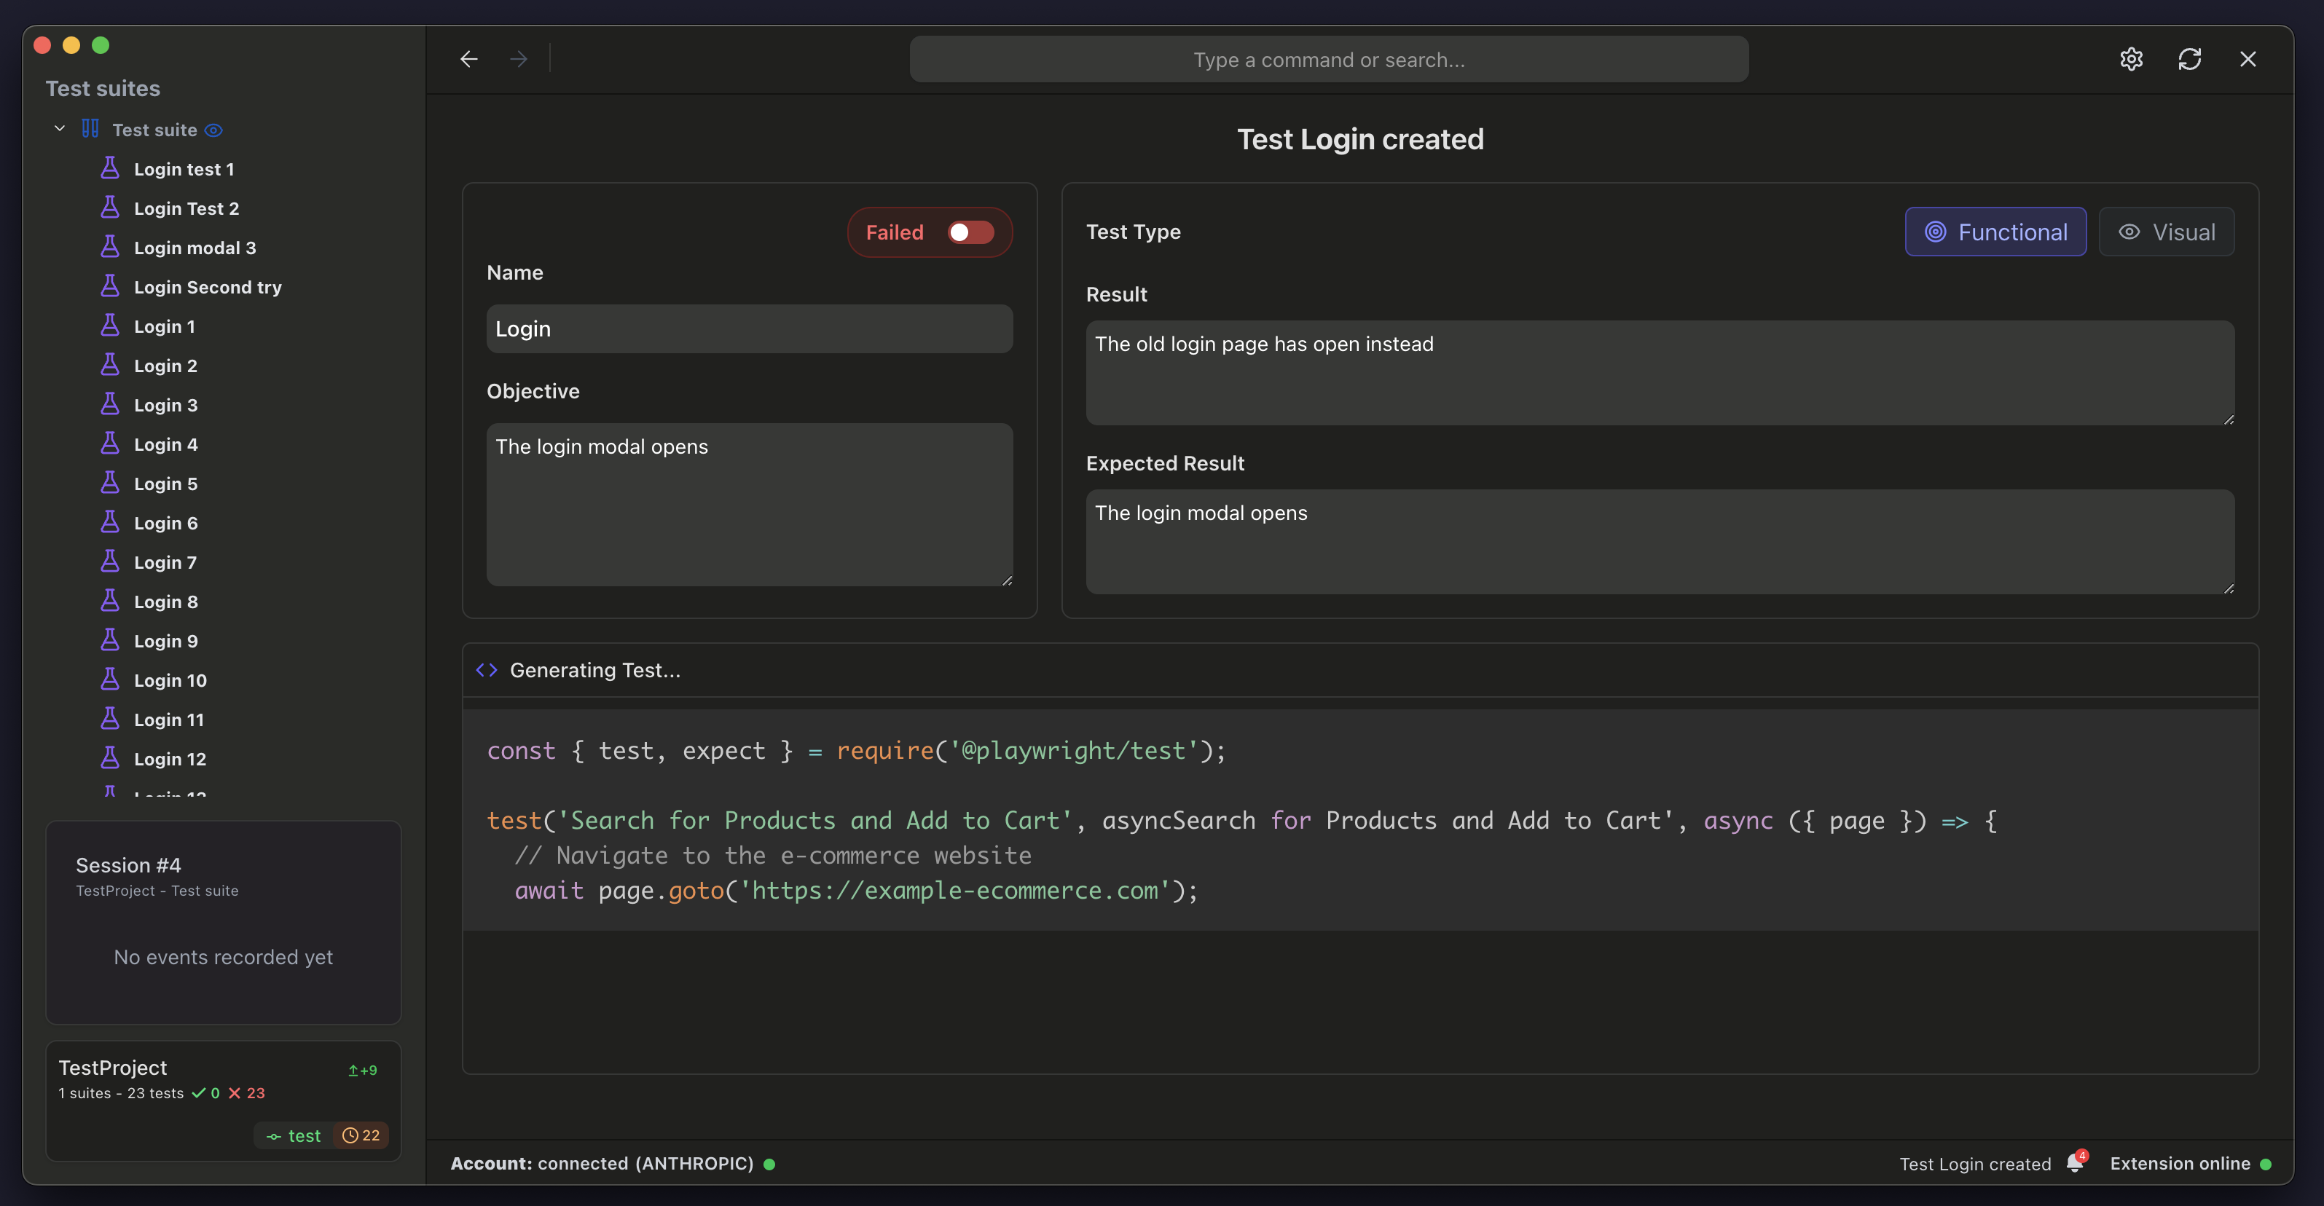Collapse the Test suite tree chevron
2324x1206 pixels.
[x=60, y=129]
